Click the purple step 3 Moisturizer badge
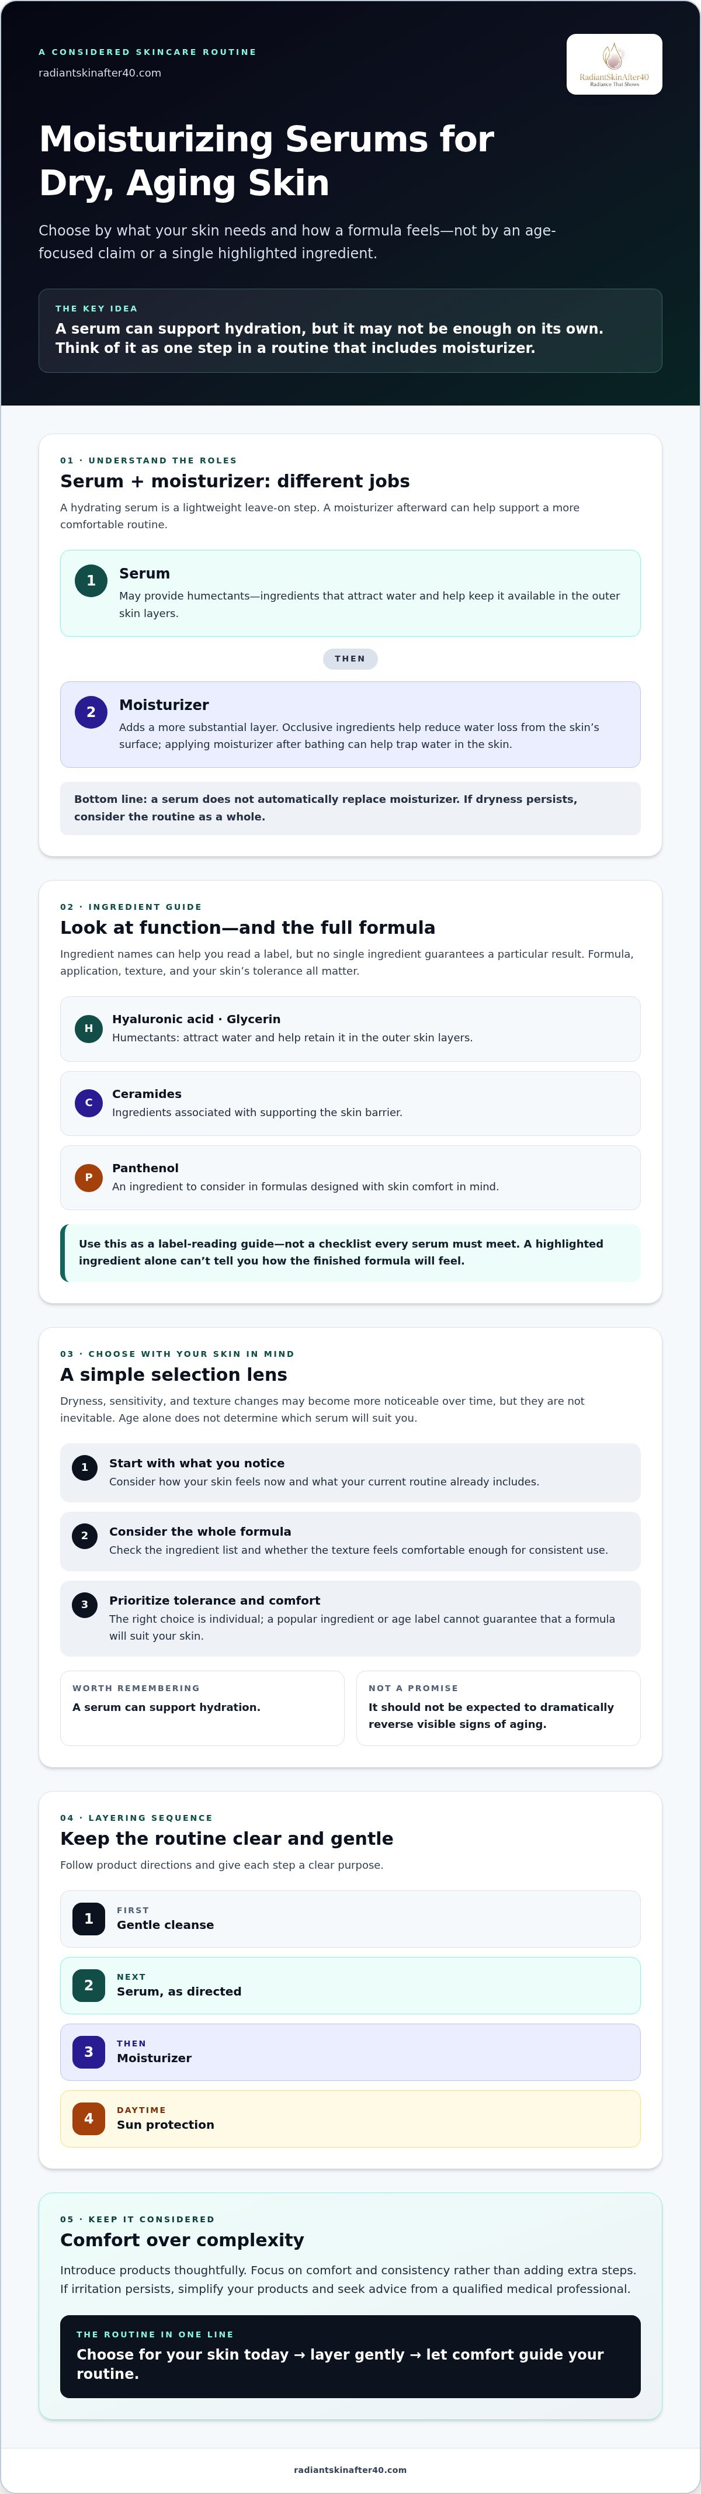The width and height of the screenshot is (701, 2494). (88, 2052)
